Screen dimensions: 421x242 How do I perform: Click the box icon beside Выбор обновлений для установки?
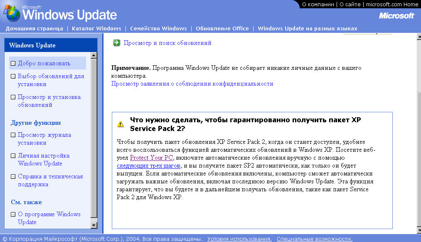point(13,76)
